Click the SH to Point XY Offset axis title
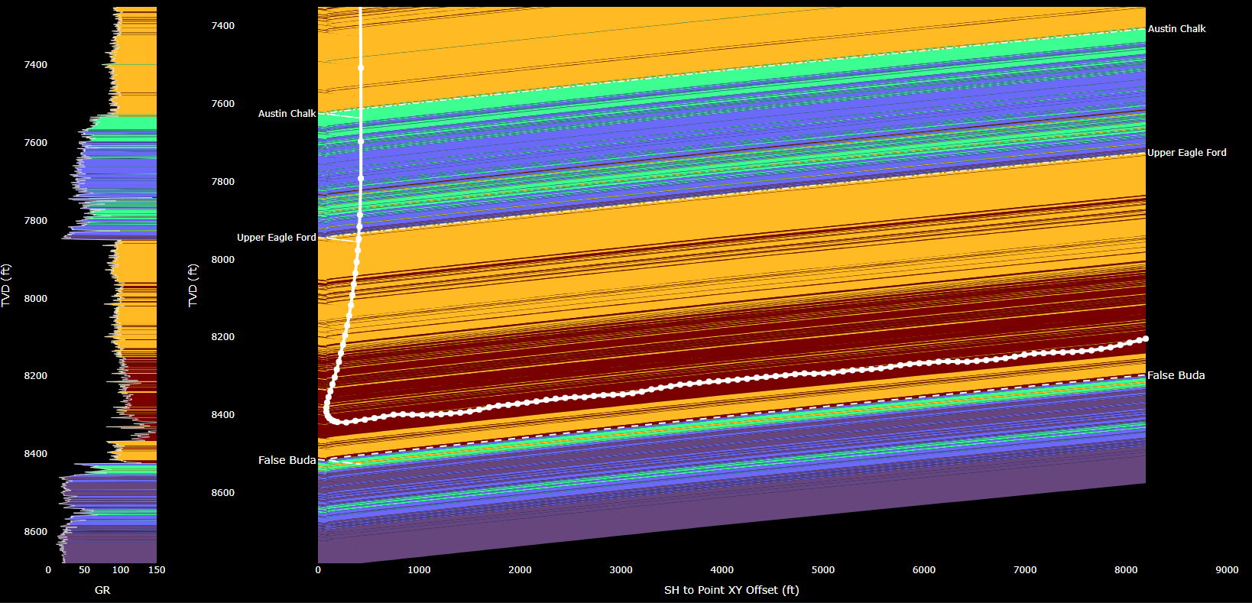This screenshot has height=603, width=1252. 731,590
